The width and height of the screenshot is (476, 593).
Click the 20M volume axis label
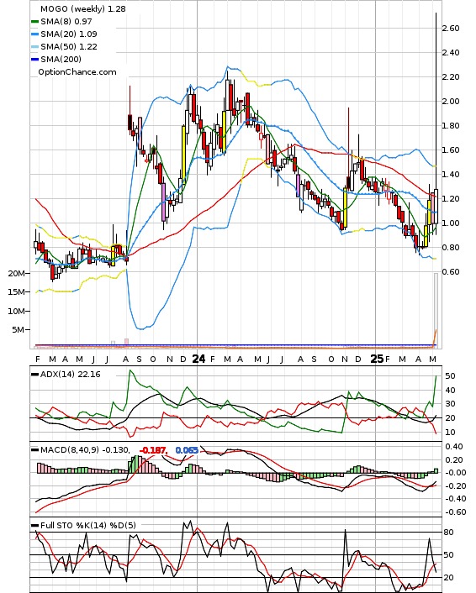[16, 274]
